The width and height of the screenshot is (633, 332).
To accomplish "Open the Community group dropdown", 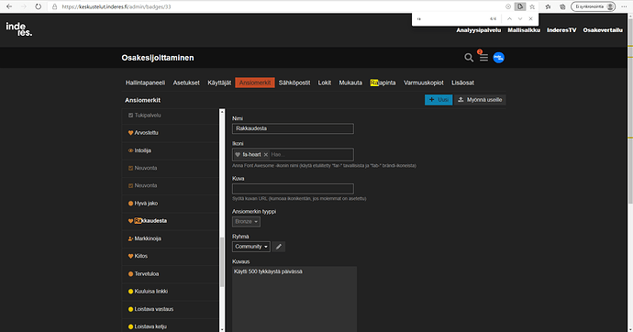I will coord(251,247).
